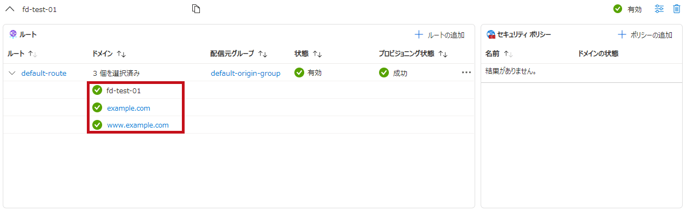Click the ルート panel purple icon
686x211 pixels.
coord(13,34)
